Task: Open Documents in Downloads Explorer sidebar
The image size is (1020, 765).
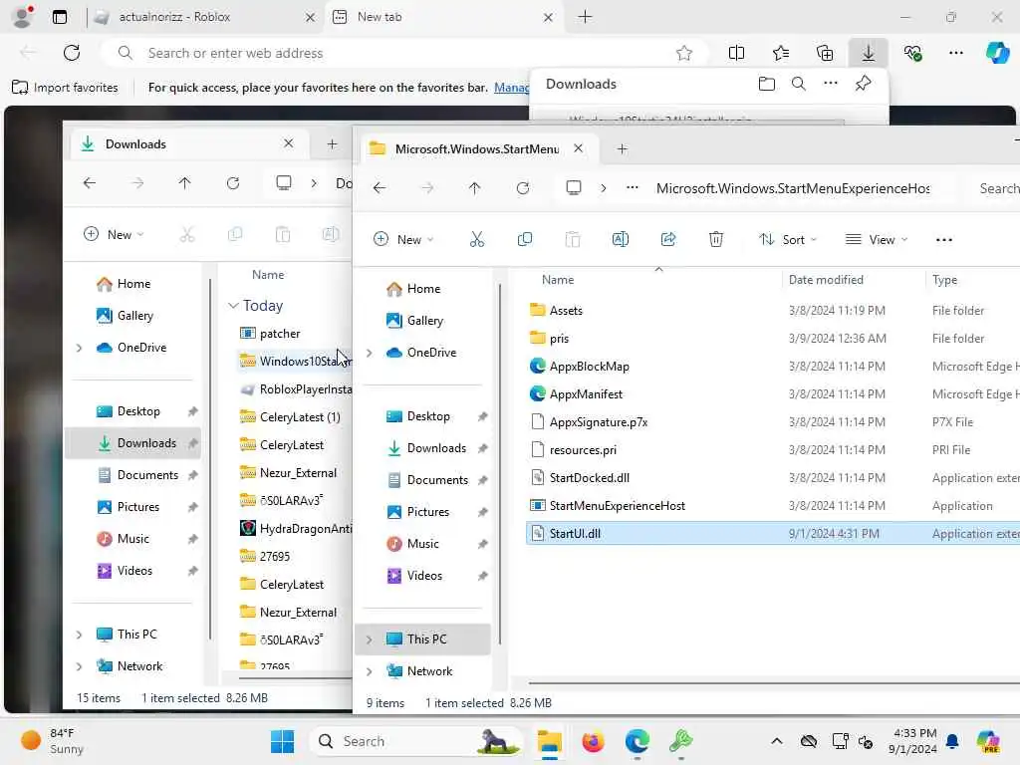Action: coord(147,475)
